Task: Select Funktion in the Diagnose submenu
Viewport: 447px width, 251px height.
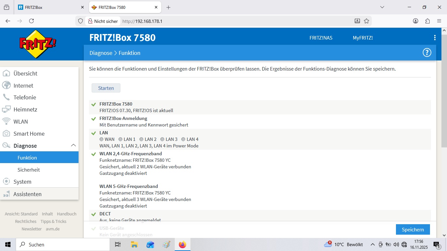Action: coord(39,158)
